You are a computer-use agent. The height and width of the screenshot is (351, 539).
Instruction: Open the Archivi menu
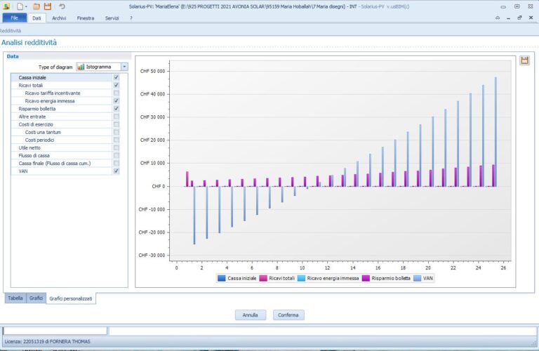(x=59, y=18)
